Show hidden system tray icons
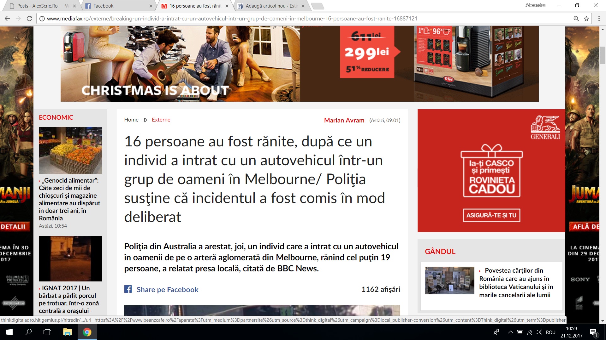 point(510,332)
